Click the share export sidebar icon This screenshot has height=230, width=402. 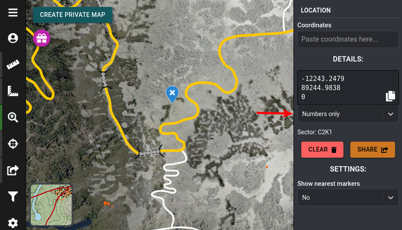(13, 170)
